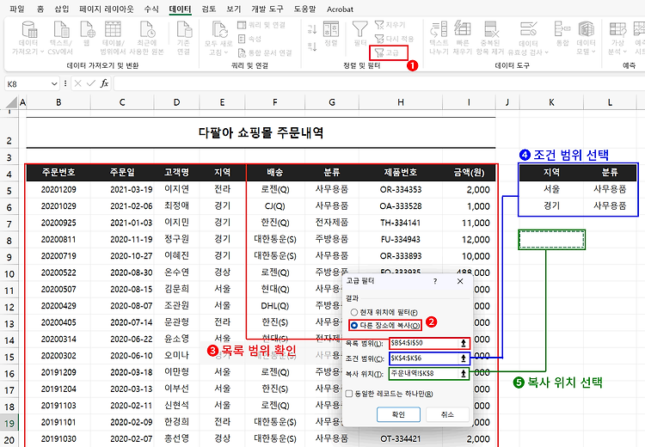Select column F header
The width and height of the screenshot is (645, 447).
(x=274, y=102)
